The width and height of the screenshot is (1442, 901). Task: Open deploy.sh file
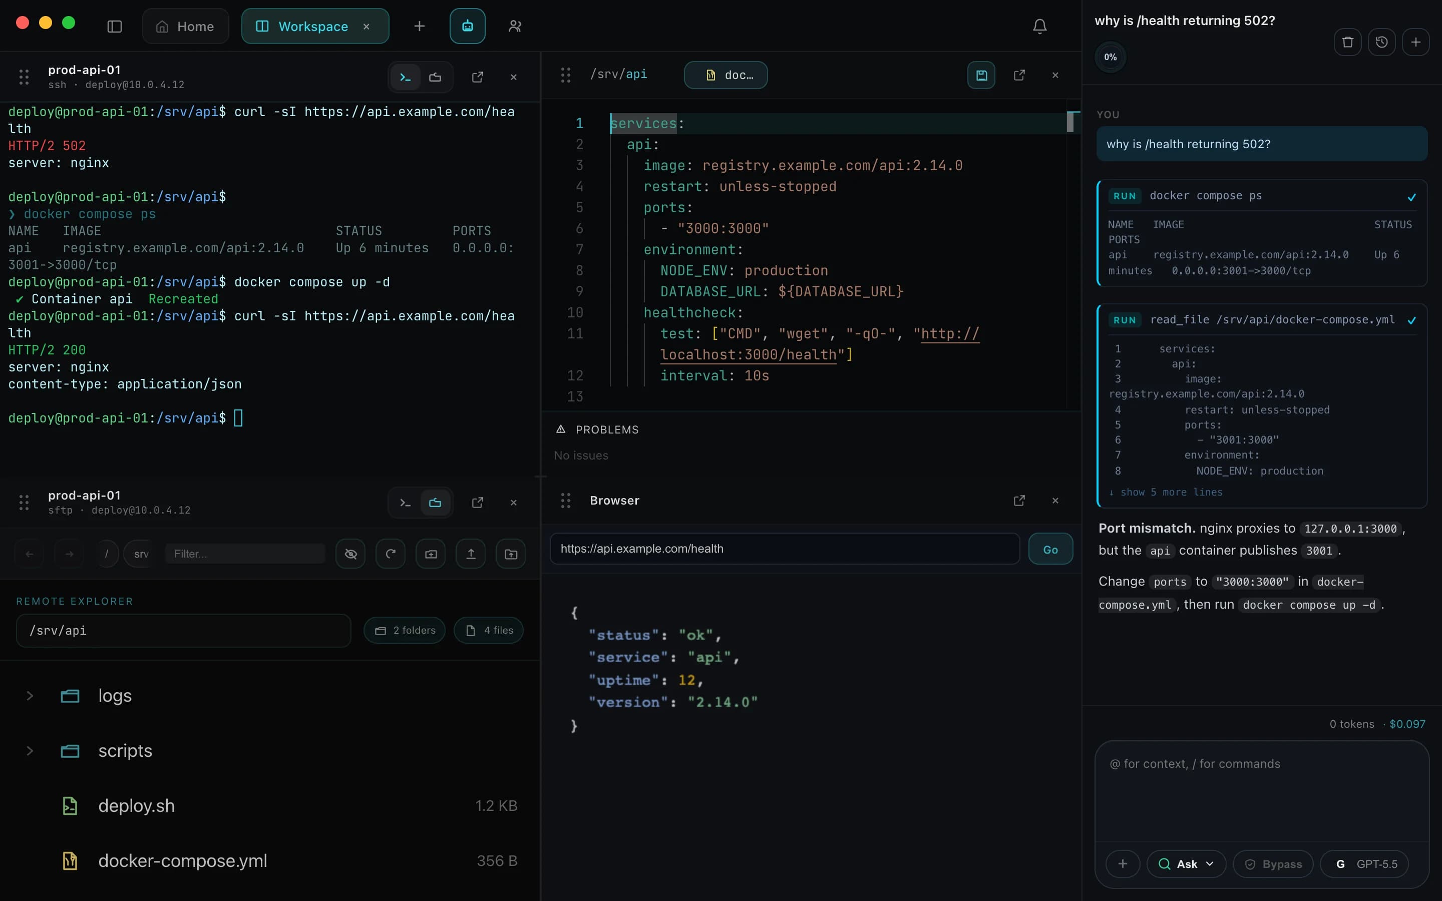pos(270,806)
